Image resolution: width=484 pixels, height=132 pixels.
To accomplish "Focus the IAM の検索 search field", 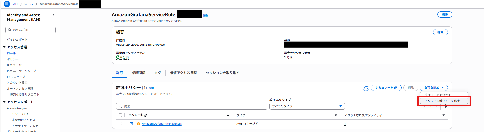I will click(30, 30).
